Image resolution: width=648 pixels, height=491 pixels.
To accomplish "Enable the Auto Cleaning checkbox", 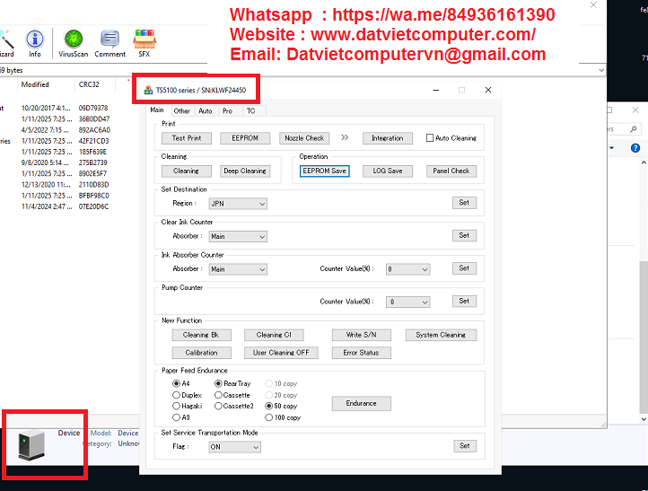I will pyautogui.click(x=430, y=138).
